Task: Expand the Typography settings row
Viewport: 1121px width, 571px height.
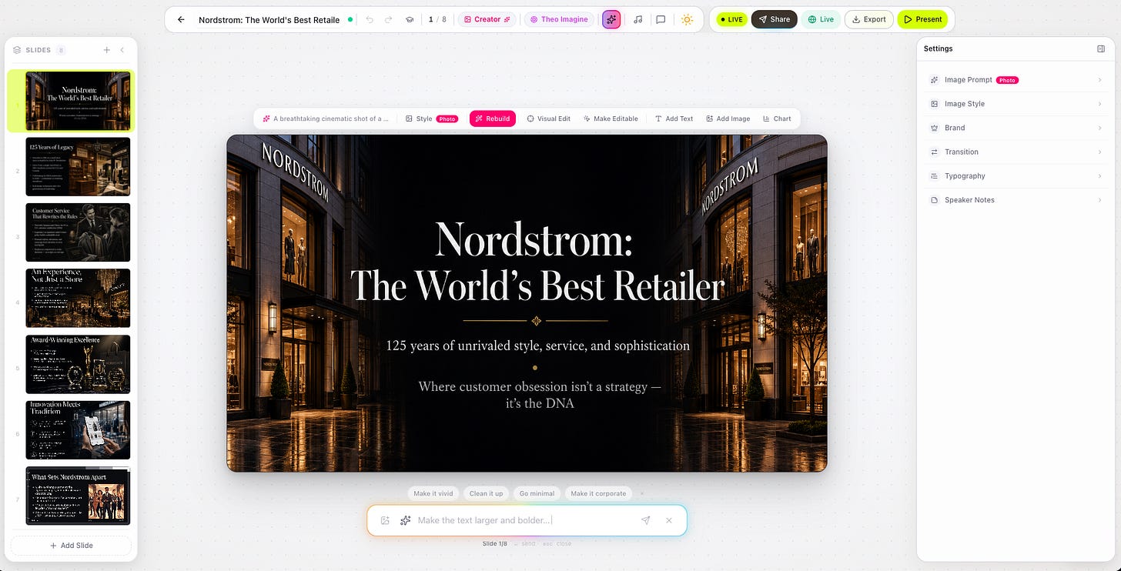Action: click(1016, 176)
